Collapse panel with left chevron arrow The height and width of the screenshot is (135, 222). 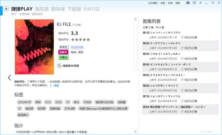coord(9,78)
